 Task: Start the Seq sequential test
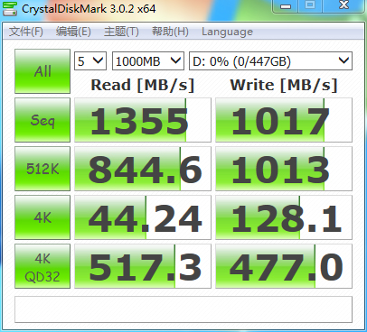(x=42, y=120)
